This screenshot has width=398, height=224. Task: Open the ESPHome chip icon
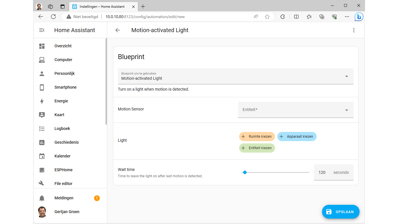coord(42,170)
